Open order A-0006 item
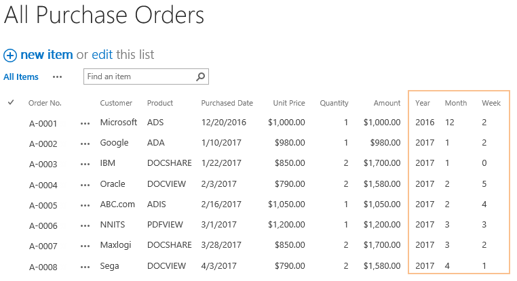This screenshot has width=517, height=281. (43, 225)
